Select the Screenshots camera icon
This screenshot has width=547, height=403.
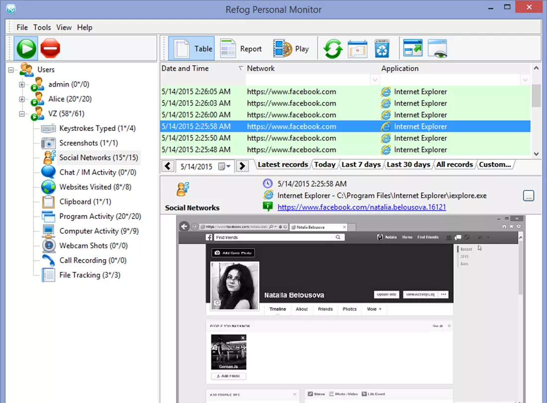click(x=48, y=143)
